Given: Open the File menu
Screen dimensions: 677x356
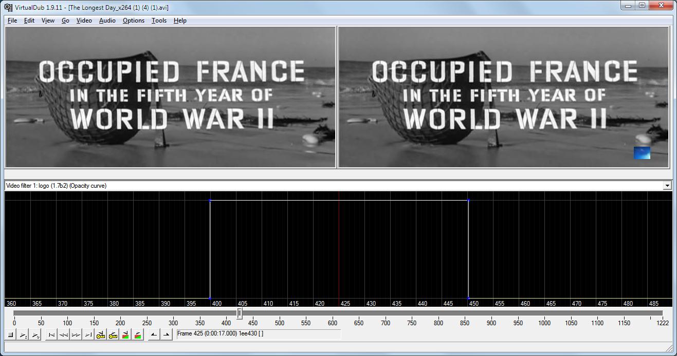Looking at the screenshot, I should pos(12,21).
